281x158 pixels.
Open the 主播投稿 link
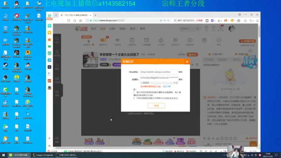pos(216,54)
